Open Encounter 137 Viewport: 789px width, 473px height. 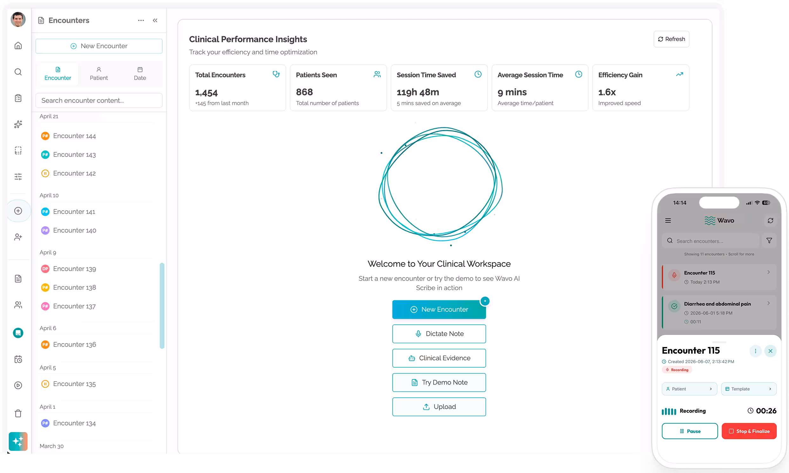74,306
